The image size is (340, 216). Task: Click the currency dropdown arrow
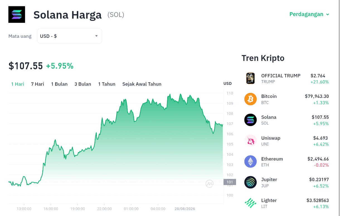pyautogui.click(x=96, y=36)
